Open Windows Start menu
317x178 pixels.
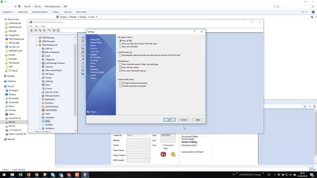click(x=4, y=175)
